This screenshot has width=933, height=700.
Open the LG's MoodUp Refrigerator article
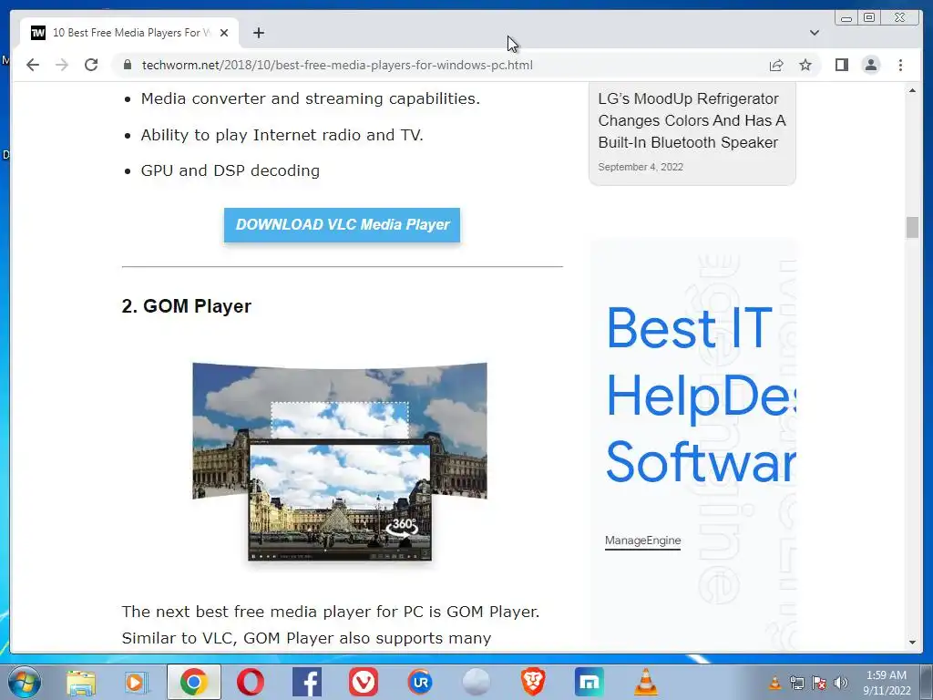(x=692, y=120)
